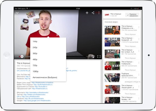Open the three-dot overflow menu on the video
156x111 pixels.
[99, 13]
